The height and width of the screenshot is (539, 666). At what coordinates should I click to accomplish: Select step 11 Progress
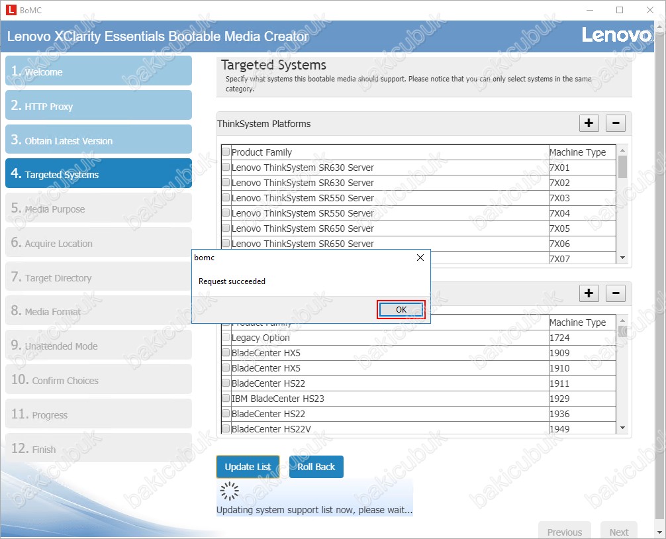(x=99, y=414)
